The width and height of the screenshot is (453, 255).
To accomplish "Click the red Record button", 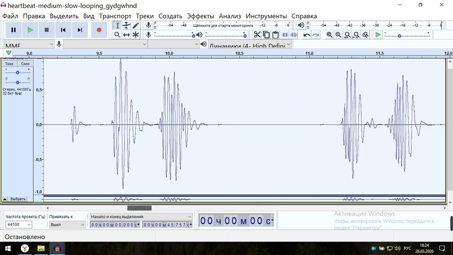I will point(99,30).
